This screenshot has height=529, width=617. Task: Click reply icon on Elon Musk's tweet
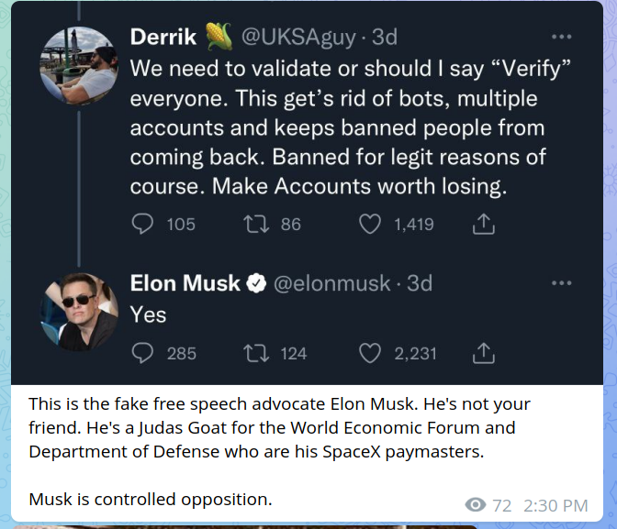click(143, 353)
